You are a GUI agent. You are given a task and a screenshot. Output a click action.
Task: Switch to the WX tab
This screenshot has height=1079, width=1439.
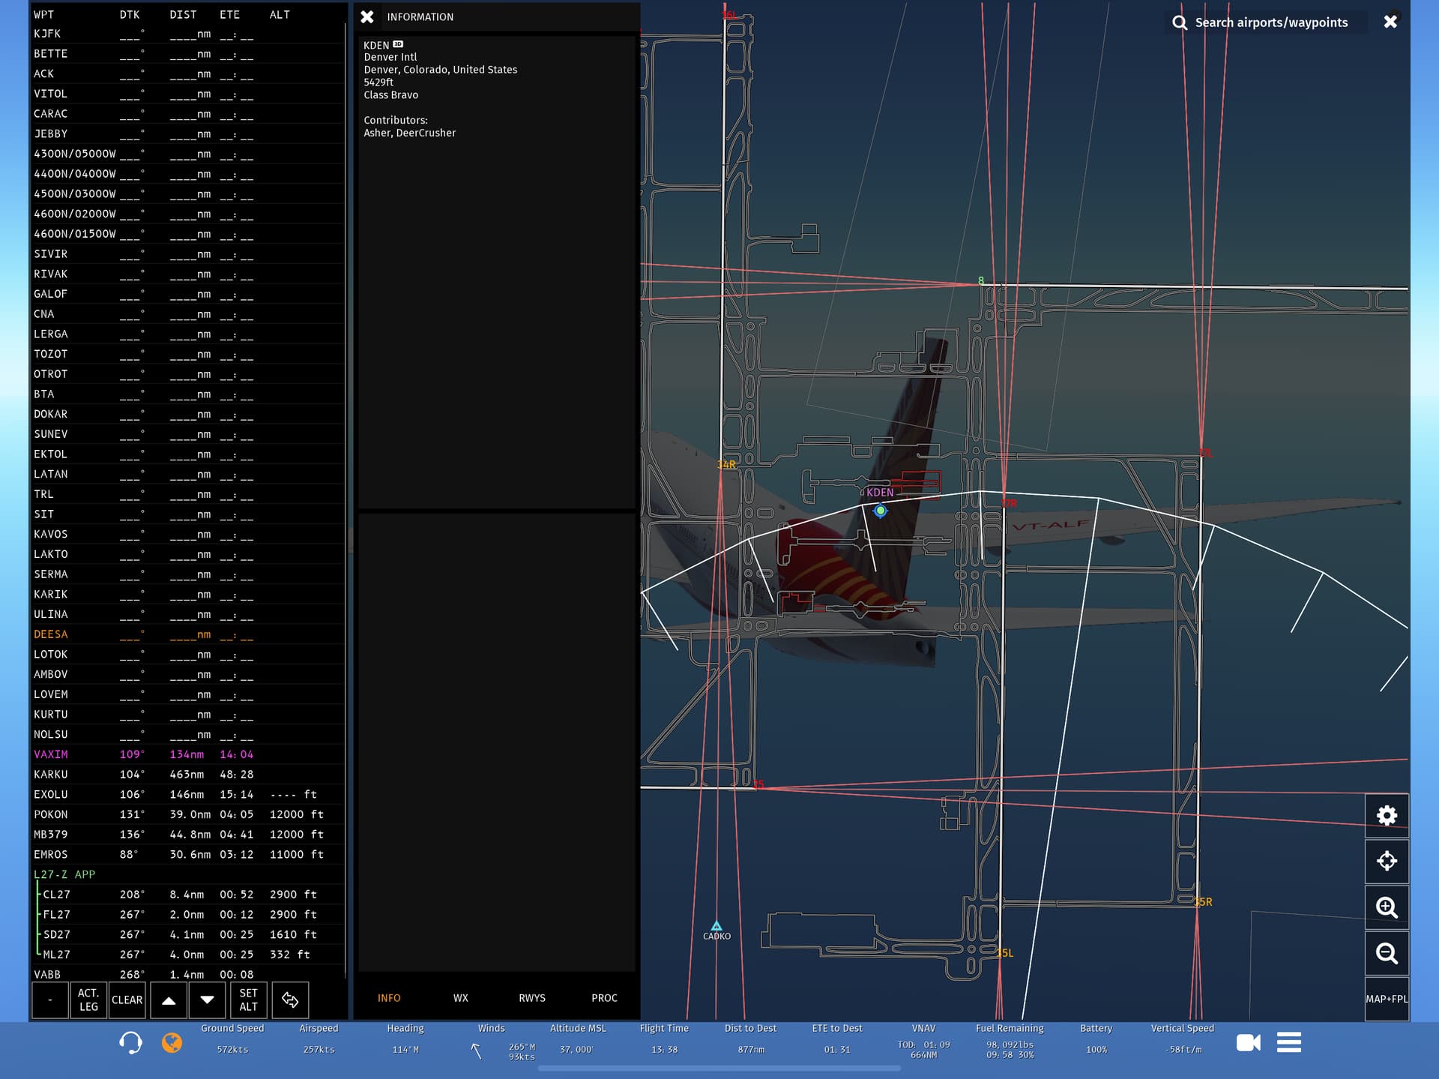(x=460, y=998)
